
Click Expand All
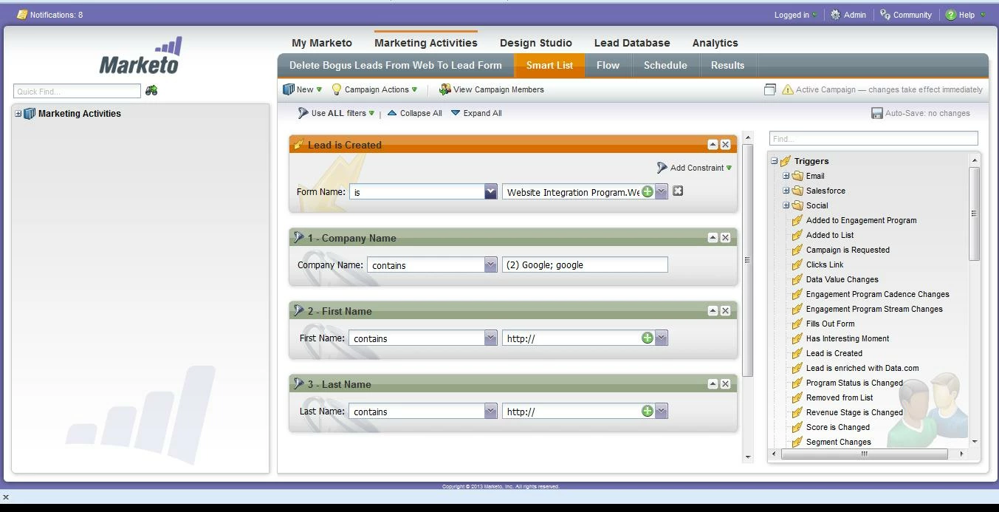point(476,113)
